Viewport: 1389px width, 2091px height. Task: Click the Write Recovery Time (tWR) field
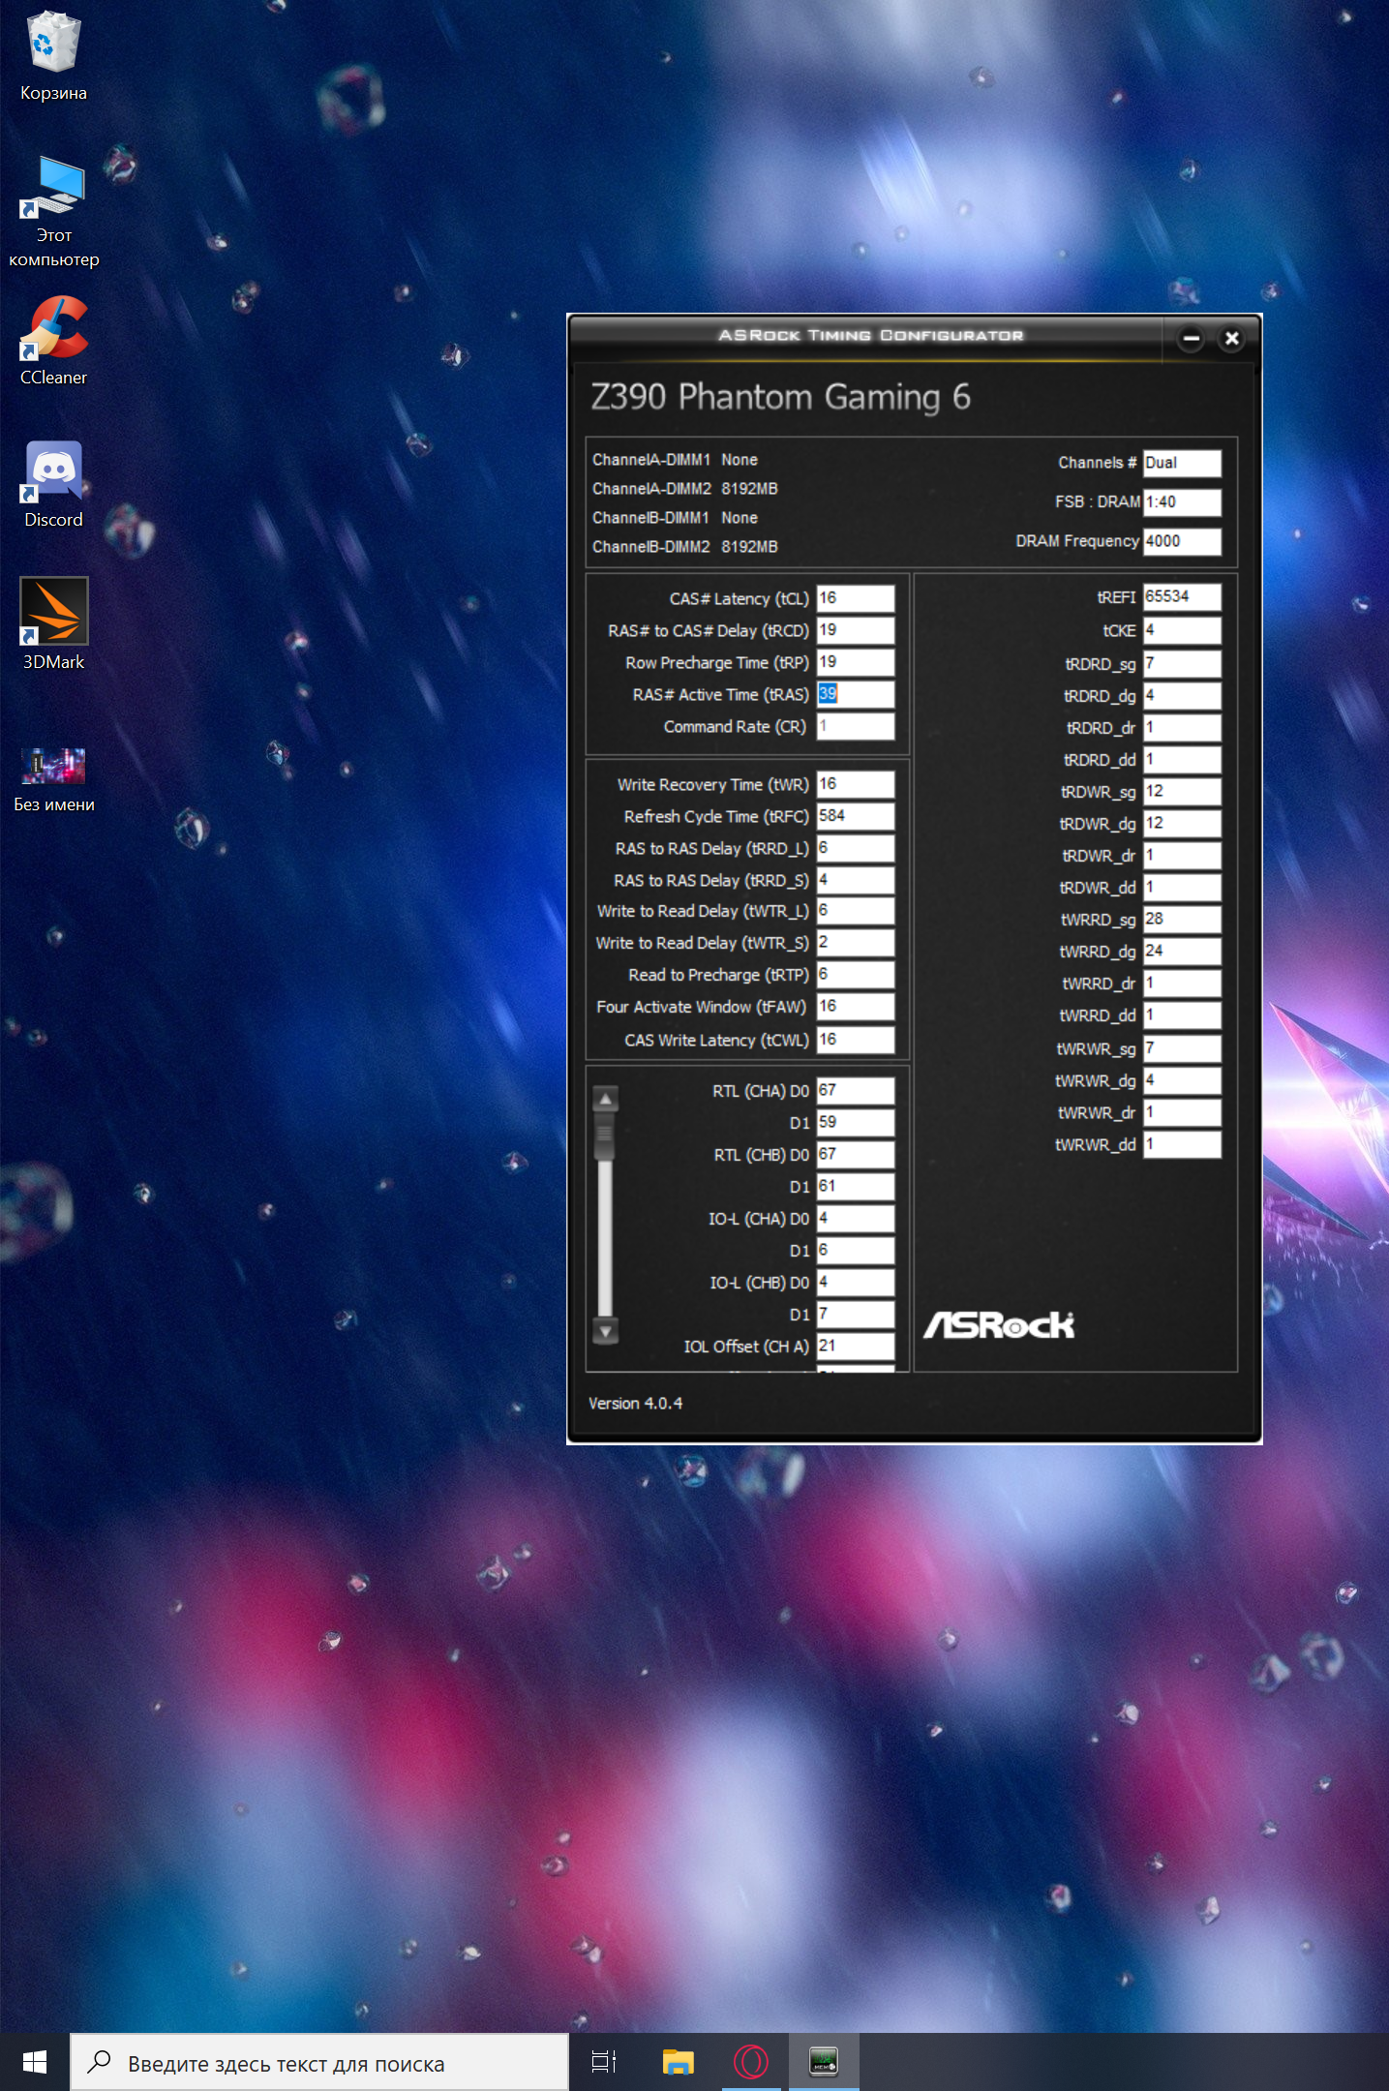tap(855, 784)
